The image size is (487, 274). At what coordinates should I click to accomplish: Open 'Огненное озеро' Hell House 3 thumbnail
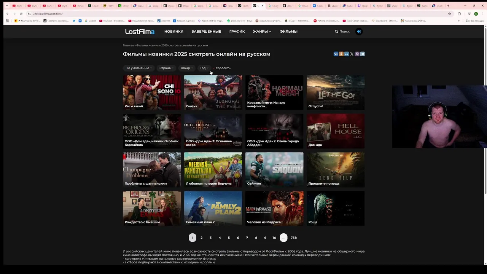pos(213,131)
